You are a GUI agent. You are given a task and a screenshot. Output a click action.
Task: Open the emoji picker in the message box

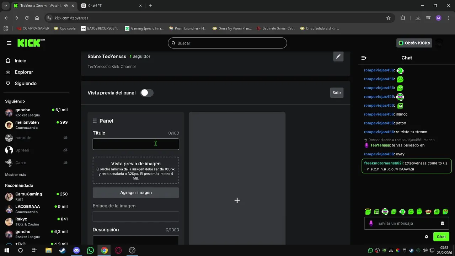click(443, 223)
